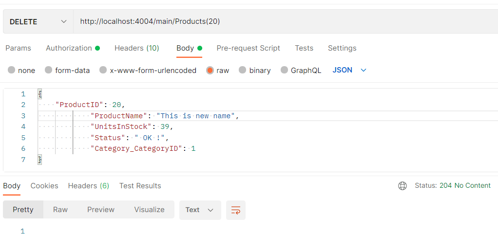Pick the binary body option
This screenshot has height=252, width=498.
pyautogui.click(x=243, y=70)
